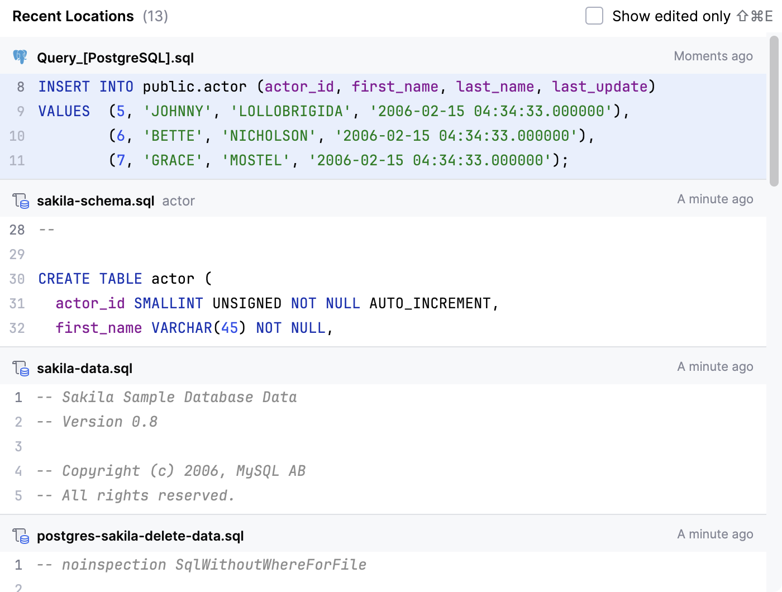The width and height of the screenshot is (782, 592).
Task: Click the actor_id SMALLINT column definition
Action: click(276, 303)
